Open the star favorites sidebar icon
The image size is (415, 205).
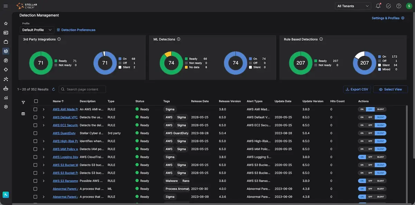[x=6, y=24]
